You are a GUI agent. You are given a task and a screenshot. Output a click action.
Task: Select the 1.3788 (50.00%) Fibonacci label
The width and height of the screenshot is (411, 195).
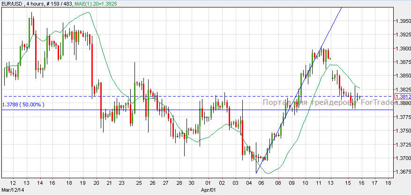pyautogui.click(x=23, y=105)
